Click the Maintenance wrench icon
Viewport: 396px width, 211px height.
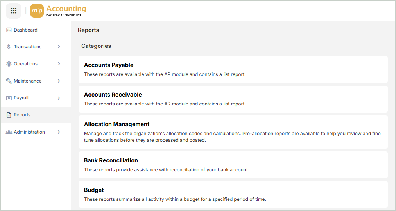[9, 81]
